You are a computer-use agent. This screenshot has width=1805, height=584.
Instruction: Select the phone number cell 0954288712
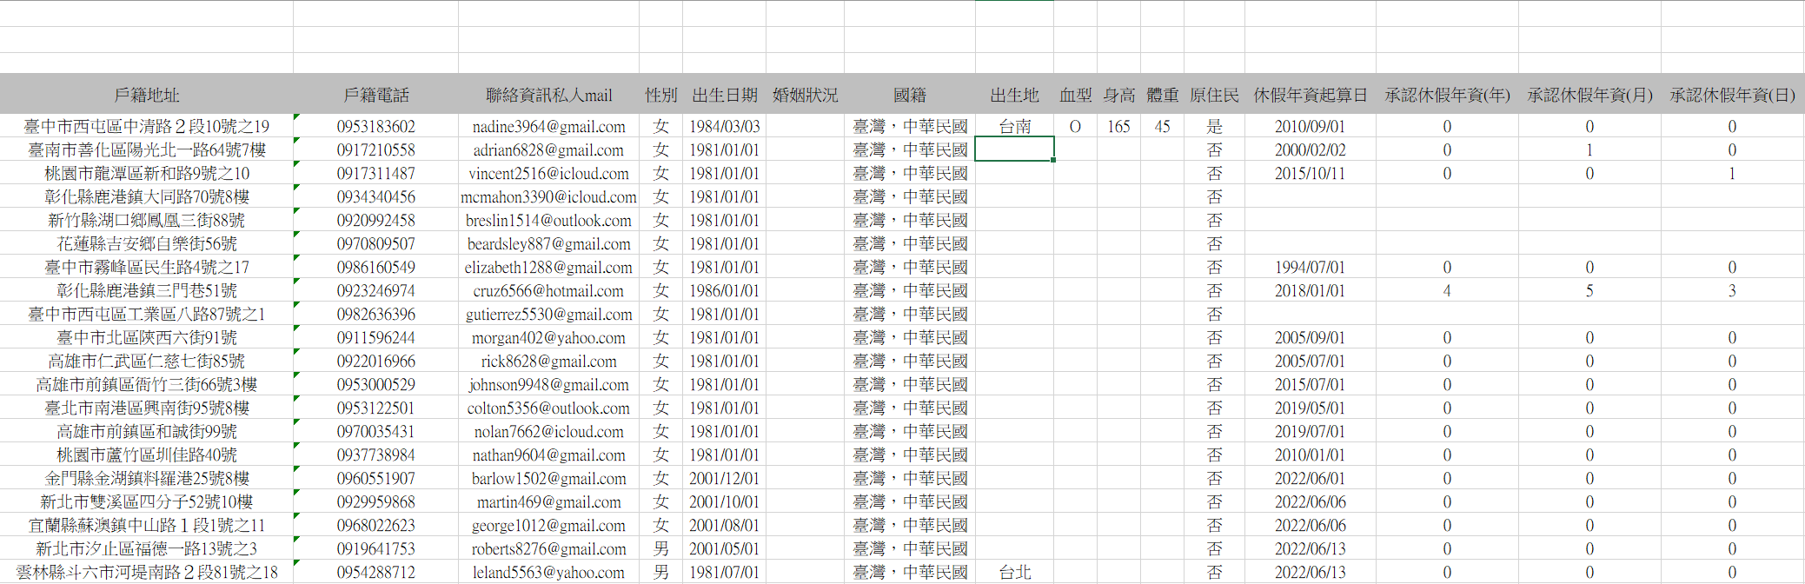click(375, 573)
